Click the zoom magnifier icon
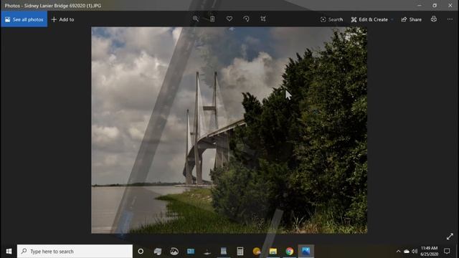459x258 pixels. (196, 19)
